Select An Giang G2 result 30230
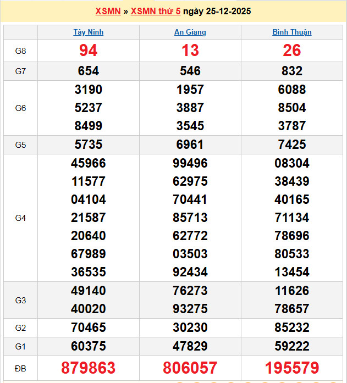Screen dimensions: 347x383 click(190, 328)
